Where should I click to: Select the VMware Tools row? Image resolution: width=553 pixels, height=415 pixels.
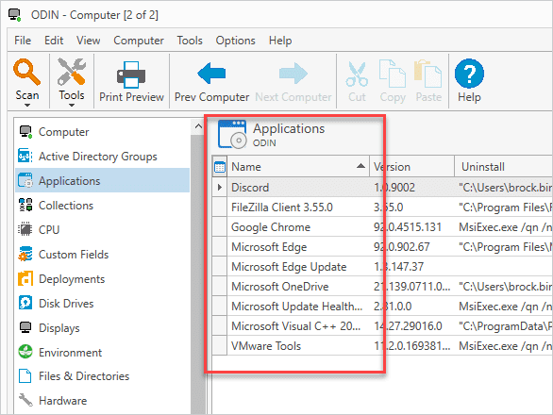coord(382,346)
